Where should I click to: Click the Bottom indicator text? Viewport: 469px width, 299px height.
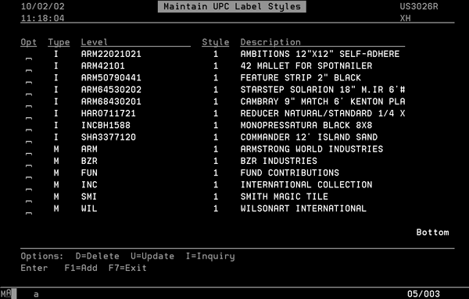coord(432,233)
